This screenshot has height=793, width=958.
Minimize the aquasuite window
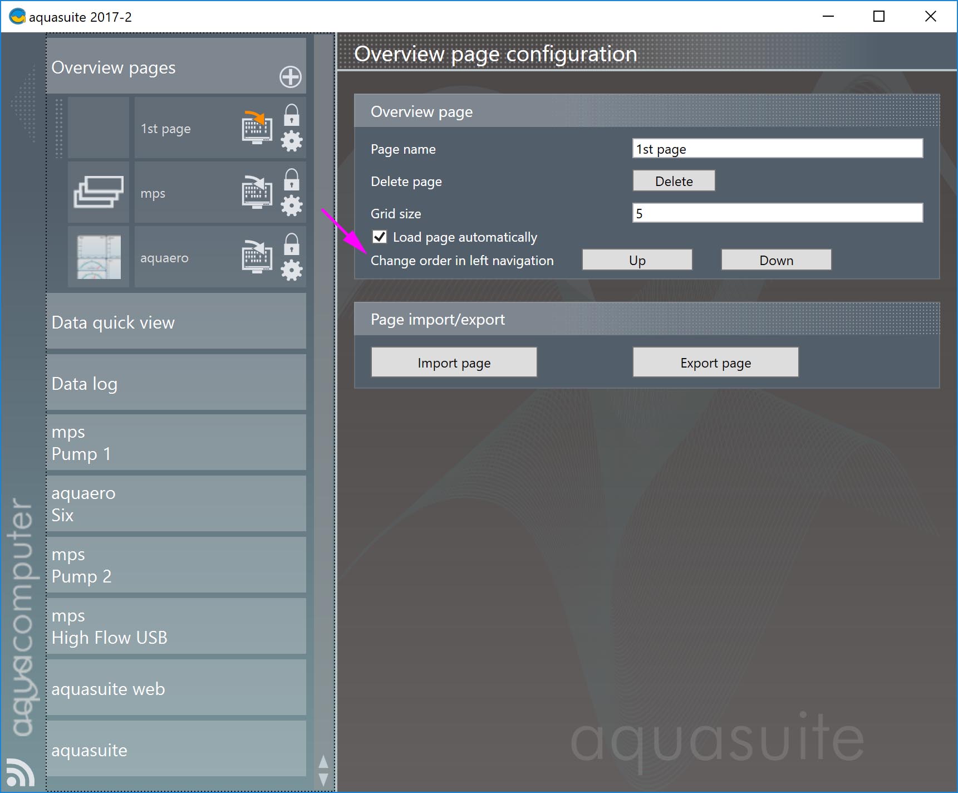828,16
